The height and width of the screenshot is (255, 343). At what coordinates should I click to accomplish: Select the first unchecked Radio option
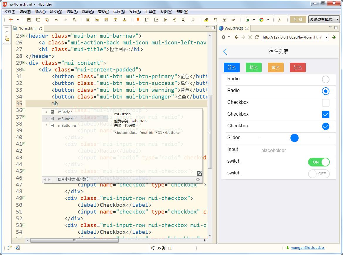pos(325,79)
